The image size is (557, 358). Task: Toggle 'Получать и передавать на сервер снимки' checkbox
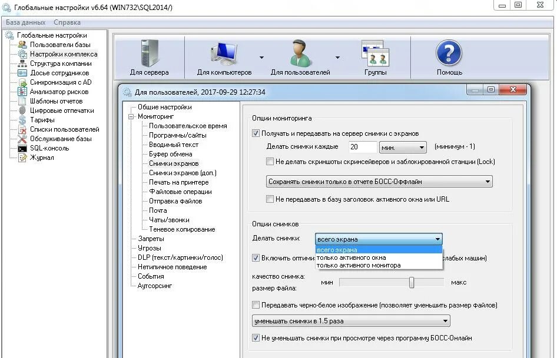tap(256, 133)
